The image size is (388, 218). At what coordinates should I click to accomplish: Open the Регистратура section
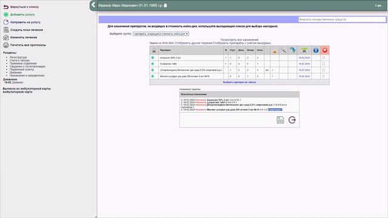click(x=18, y=58)
